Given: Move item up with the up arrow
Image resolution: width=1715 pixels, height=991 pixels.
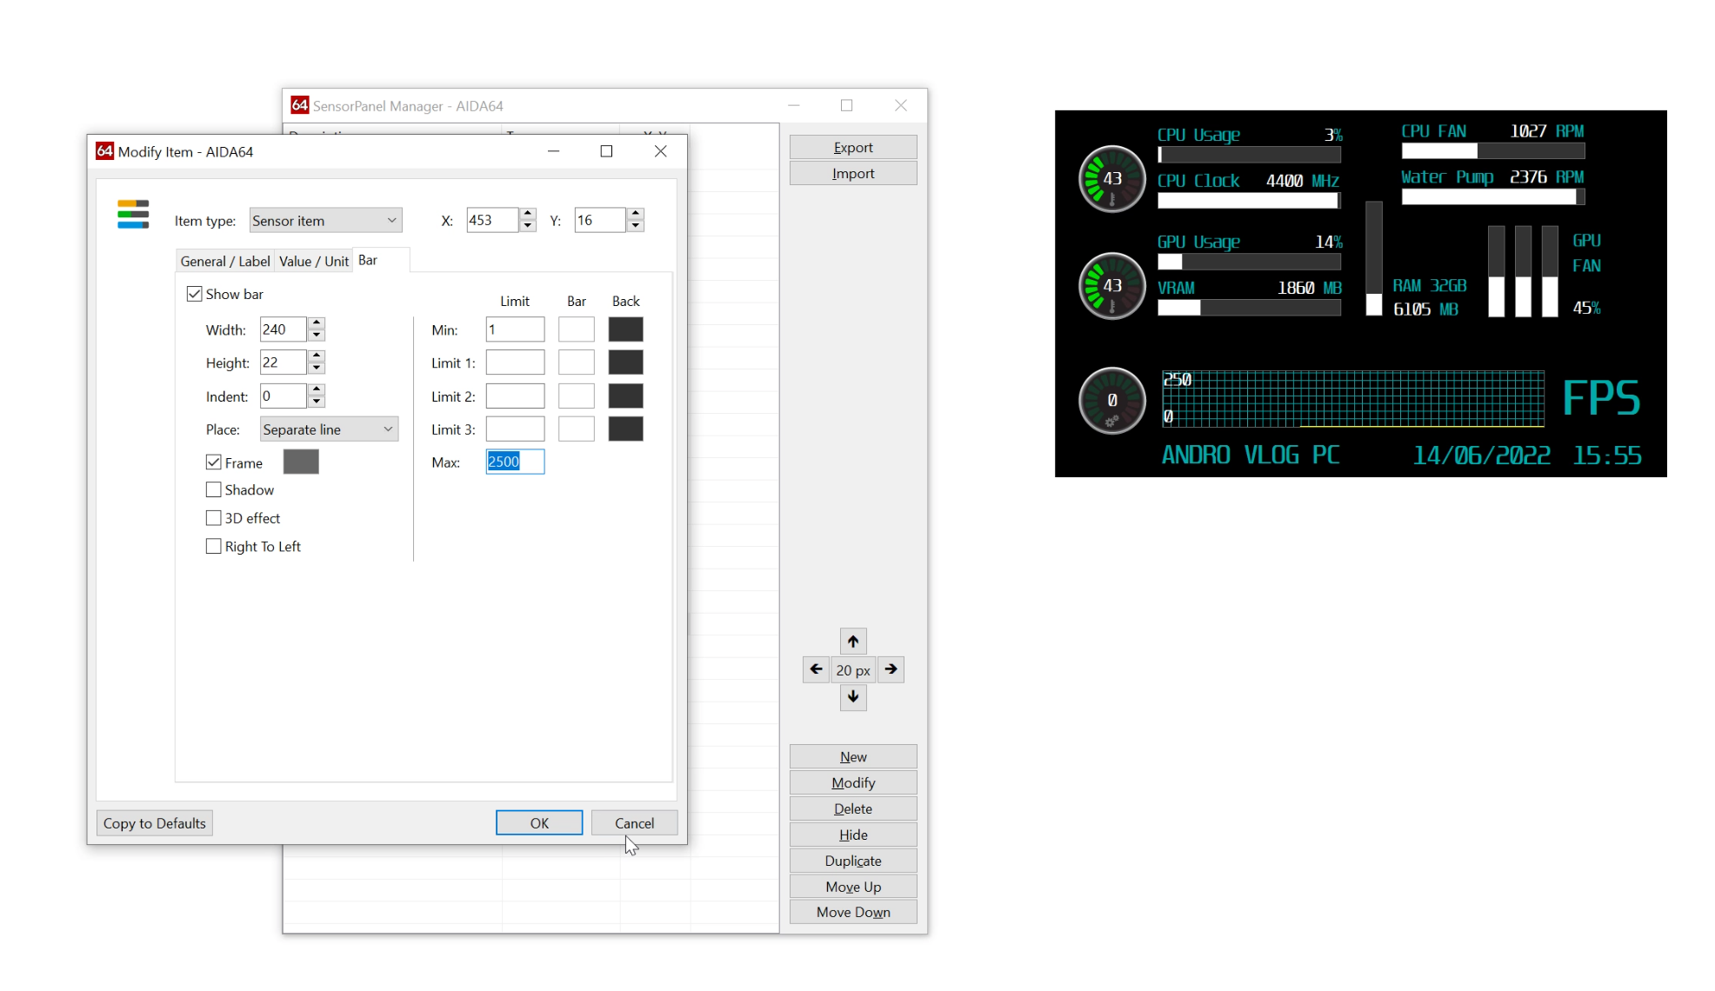Looking at the screenshot, I should (x=853, y=642).
